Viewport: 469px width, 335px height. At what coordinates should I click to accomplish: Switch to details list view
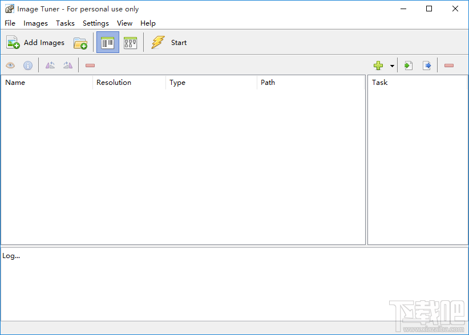tap(108, 42)
